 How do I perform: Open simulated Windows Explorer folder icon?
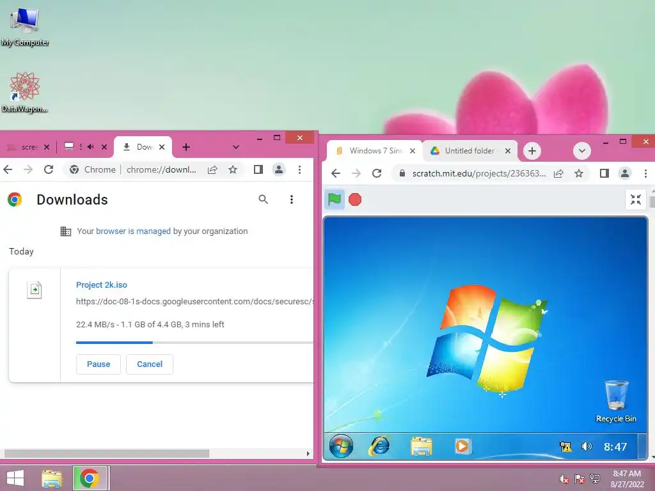coord(421,446)
